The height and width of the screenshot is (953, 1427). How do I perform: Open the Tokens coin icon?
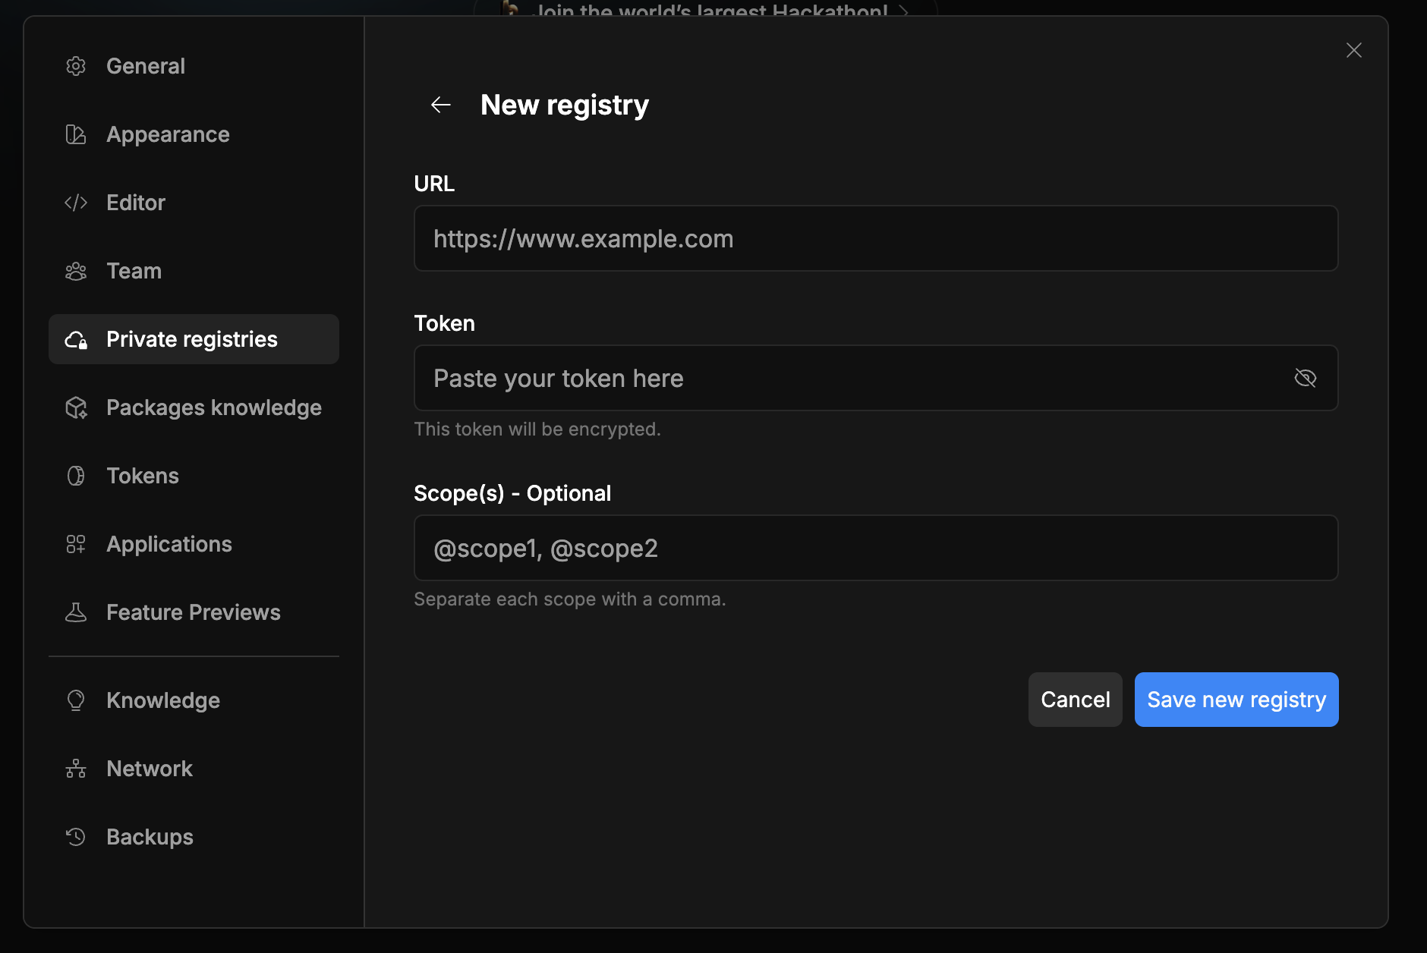pyautogui.click(x=77, y=476)
